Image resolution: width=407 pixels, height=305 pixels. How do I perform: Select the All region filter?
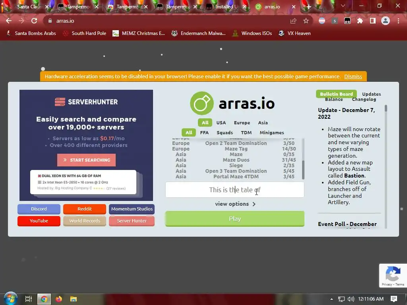coord(205,123)
